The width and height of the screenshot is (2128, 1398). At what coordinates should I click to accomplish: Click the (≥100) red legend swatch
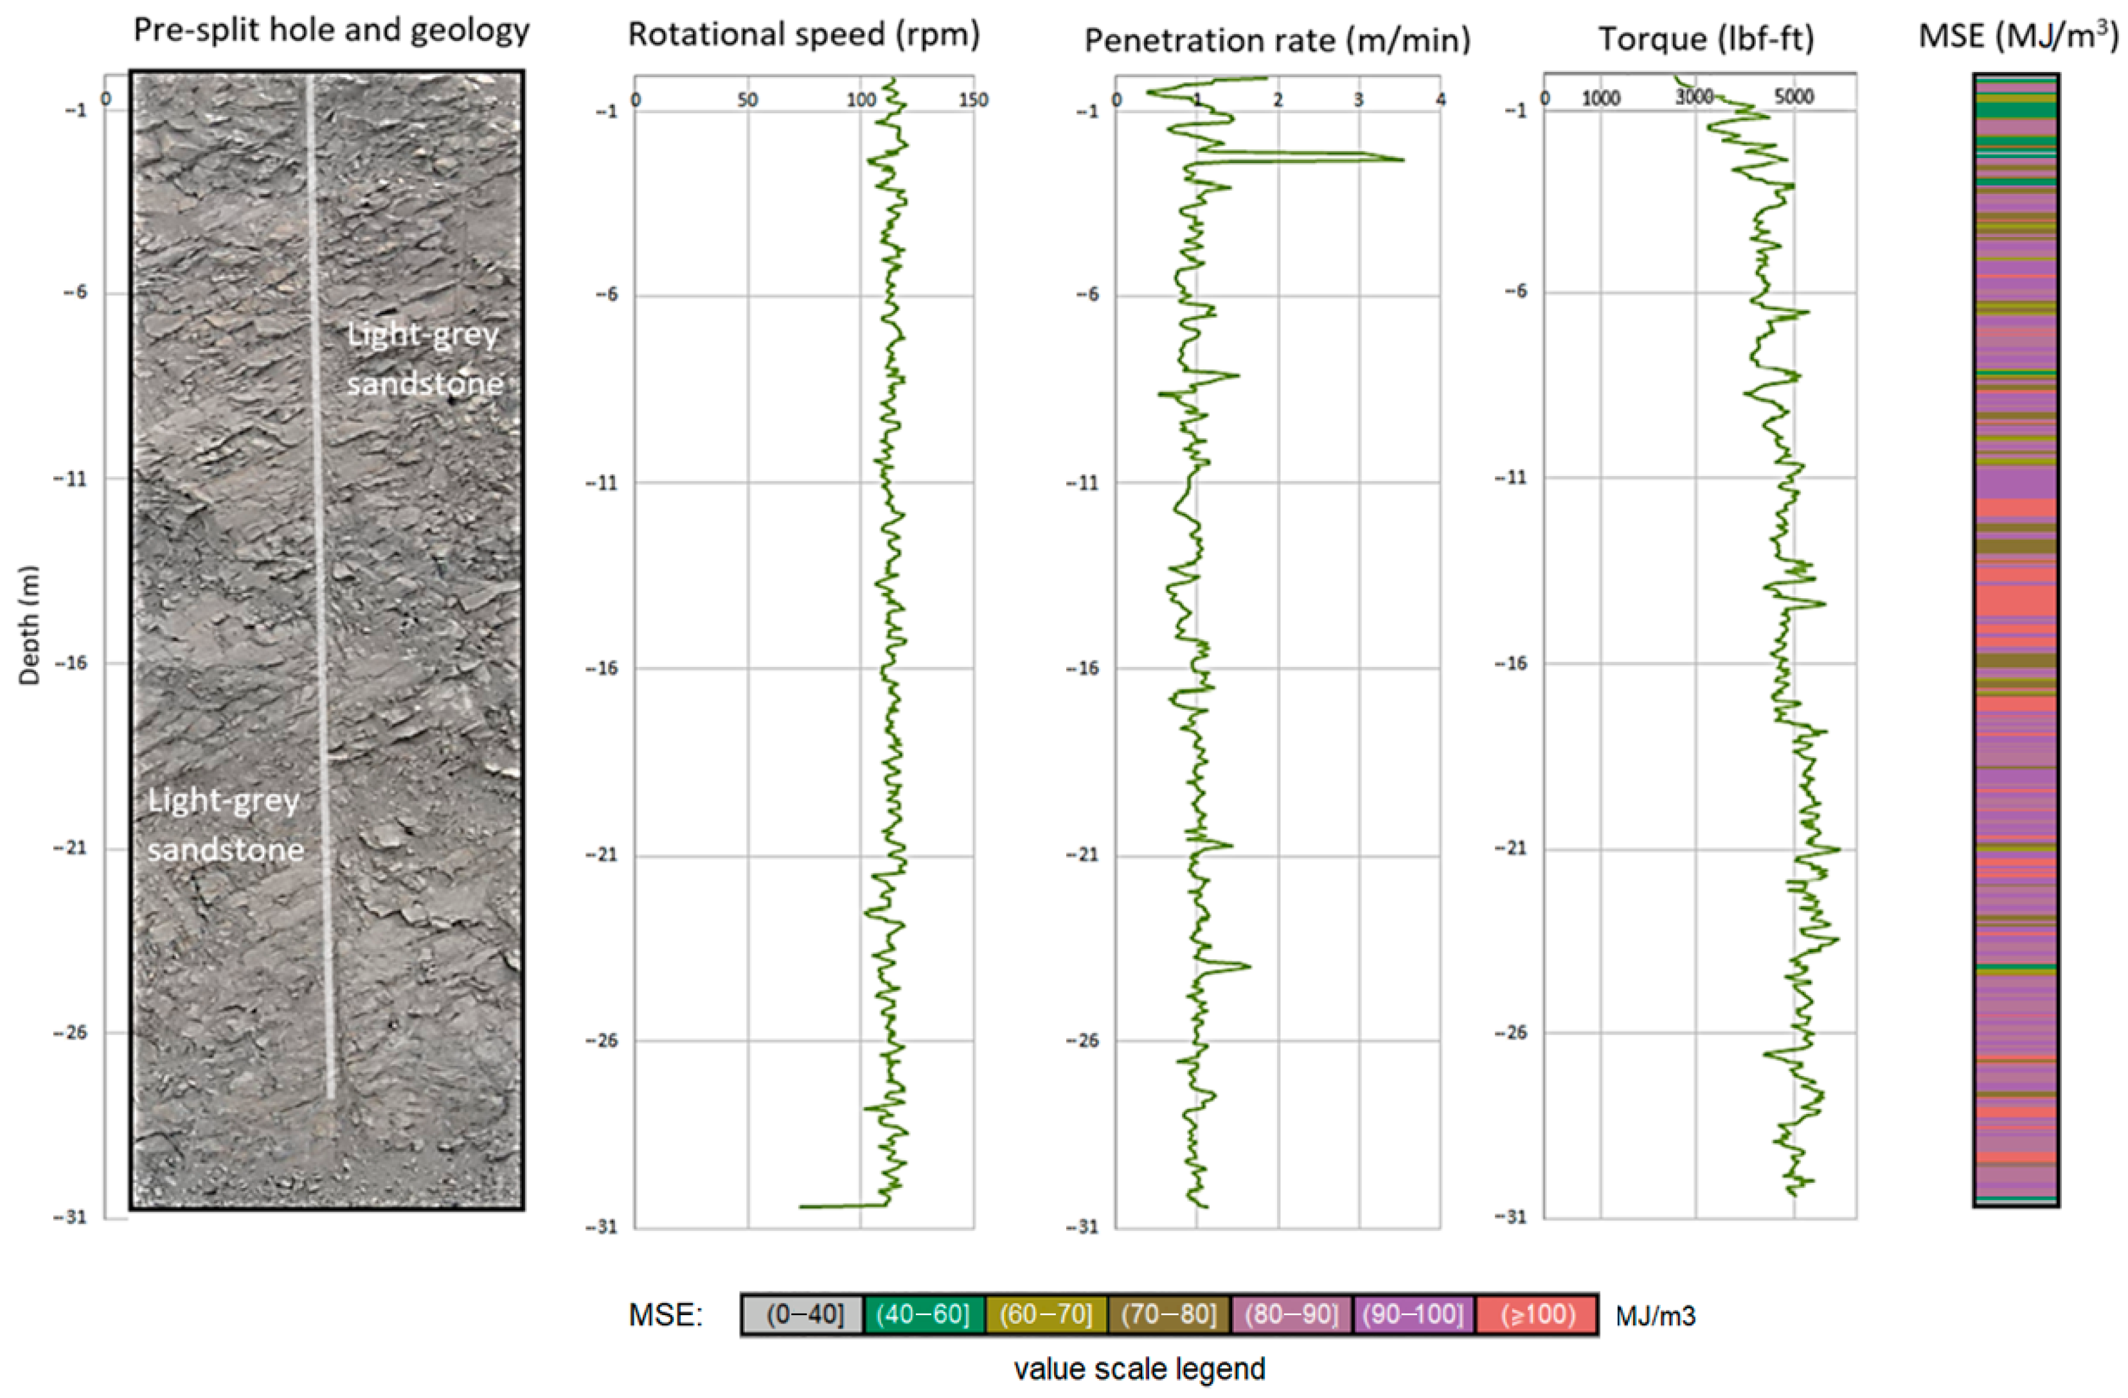(x=1537, y=1314)
